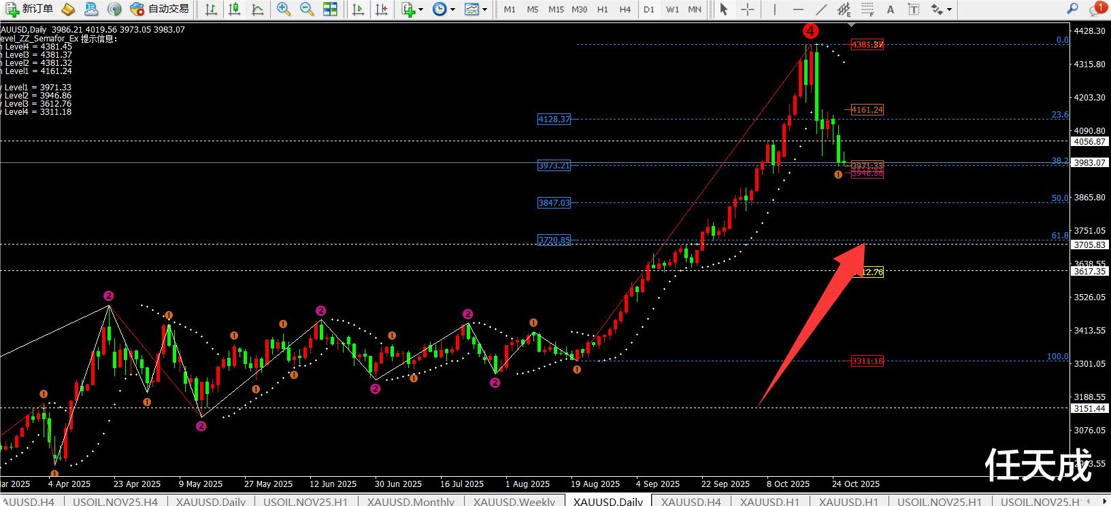The height and width of the screenshot is (506, 1111).
Task: Select the text label (T) tool
Action: [x=914, y=9]
